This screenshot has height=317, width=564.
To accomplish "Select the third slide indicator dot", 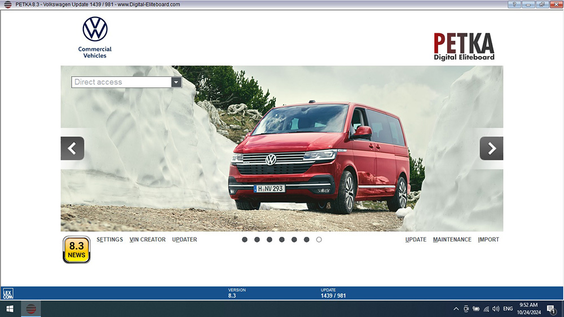I will coord(270,240).
